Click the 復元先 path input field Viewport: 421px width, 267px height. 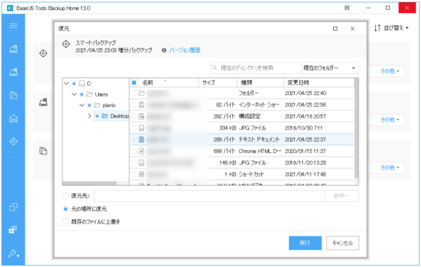click(210, 196)
